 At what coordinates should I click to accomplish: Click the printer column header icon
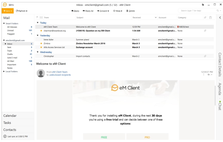[x=210, y=17]
